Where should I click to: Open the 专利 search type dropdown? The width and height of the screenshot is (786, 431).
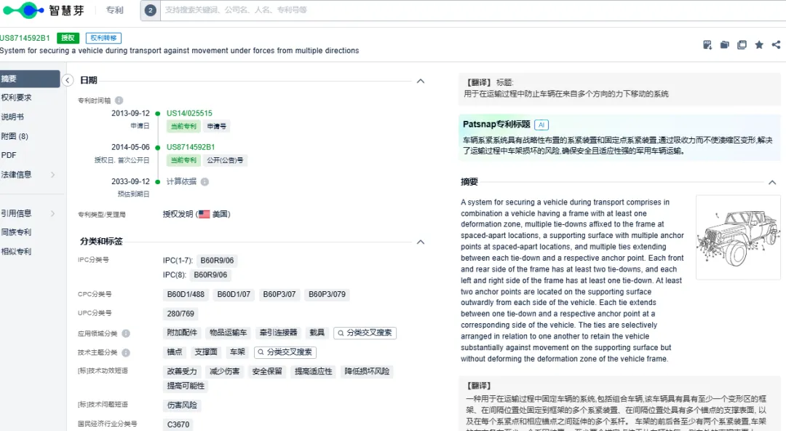pyautogui.click(x=115, y=10)
